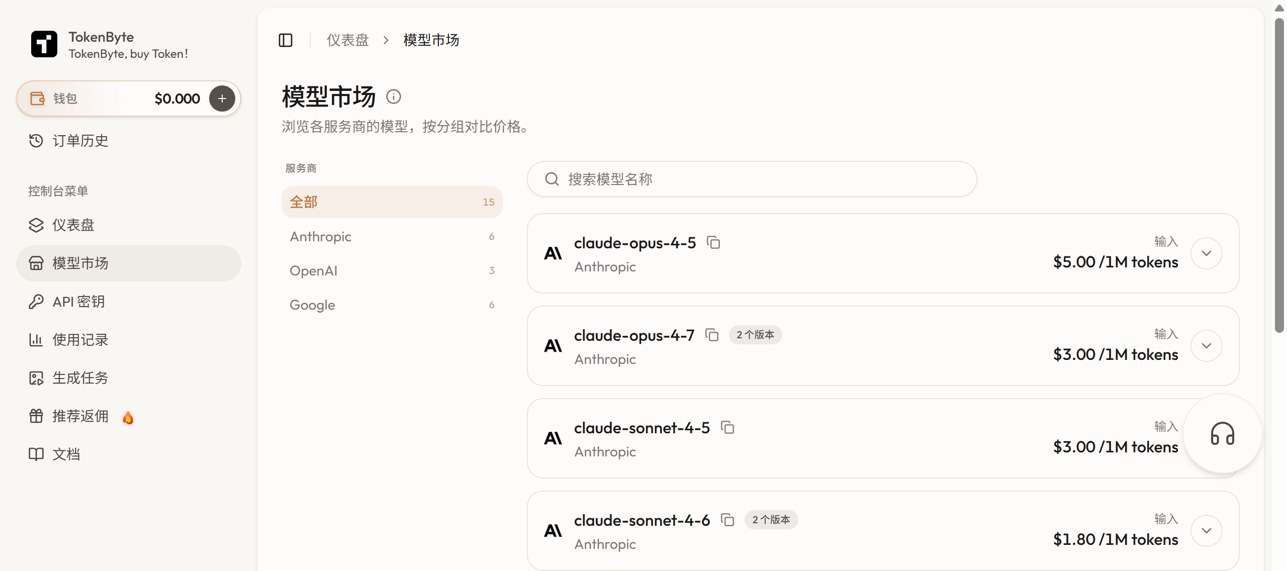Open 使用记录 page
Screen dimensions: 1287x571
(129, 340)
